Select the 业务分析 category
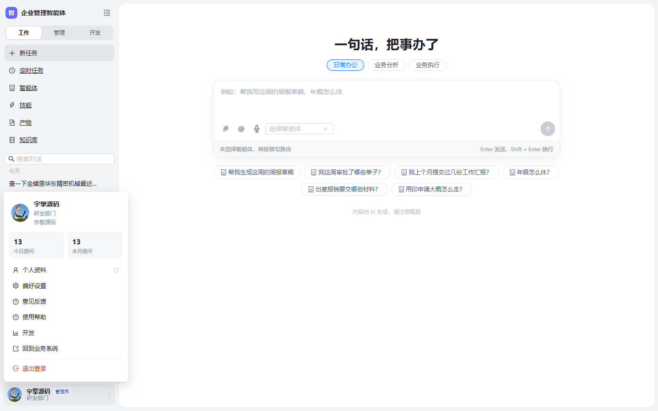This screenshot has height=411, width=658. click(387, 65)
